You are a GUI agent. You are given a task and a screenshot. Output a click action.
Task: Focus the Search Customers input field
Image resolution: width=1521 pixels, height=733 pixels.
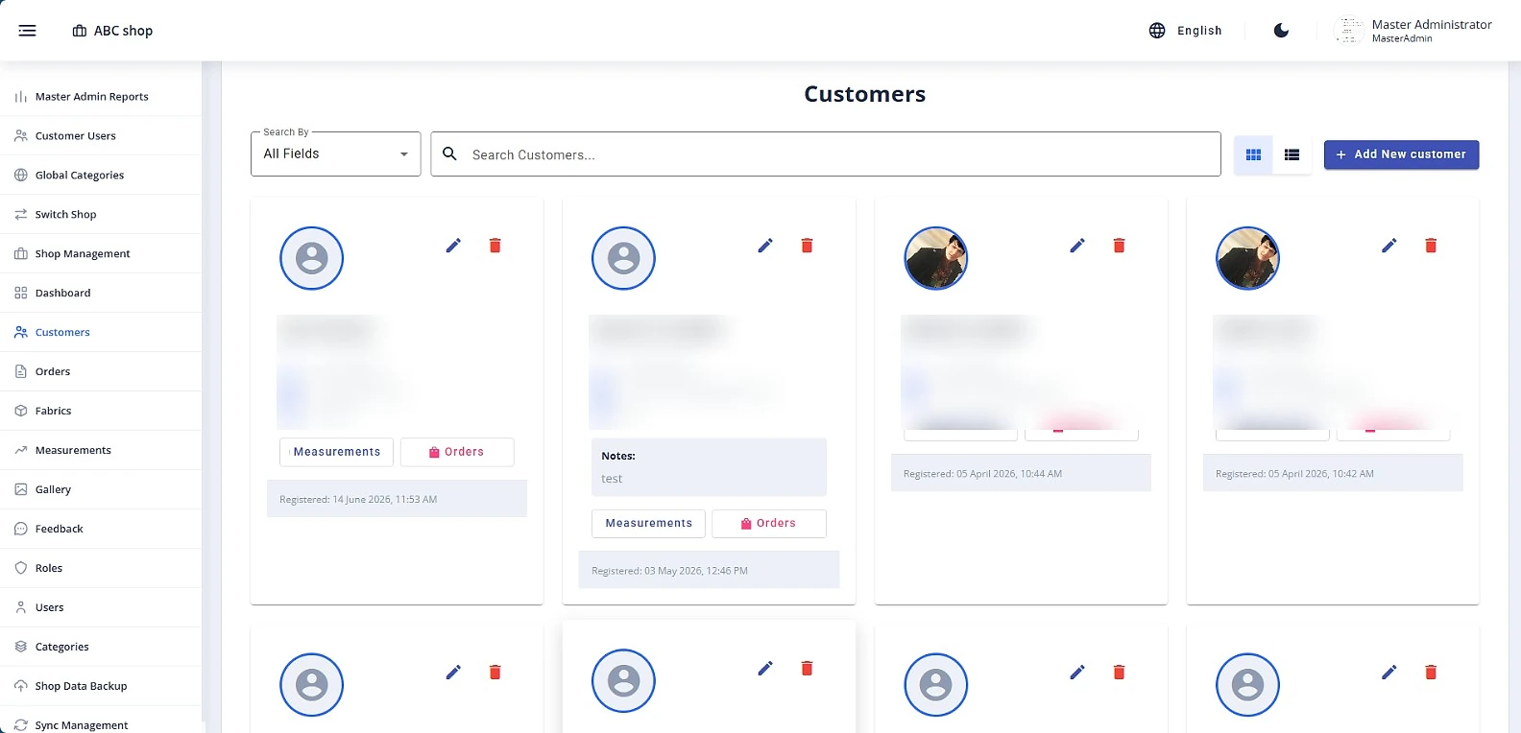pyautogui.click(x=826, y=154)
